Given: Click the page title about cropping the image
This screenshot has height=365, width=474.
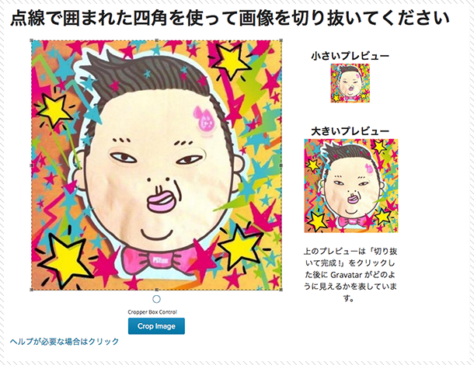Looking at the screenshot, I should tap(230, 18).
